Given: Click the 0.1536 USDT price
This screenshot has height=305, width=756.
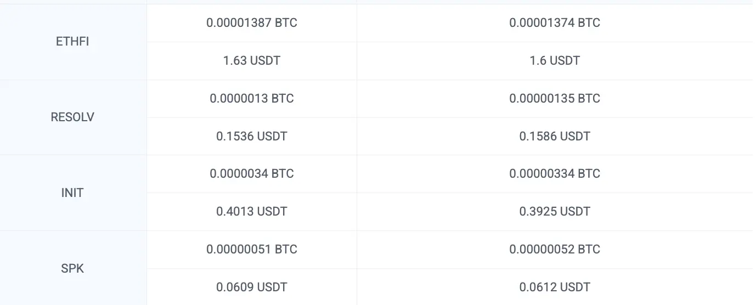Looking at the screenshot, I should (252, 136).
